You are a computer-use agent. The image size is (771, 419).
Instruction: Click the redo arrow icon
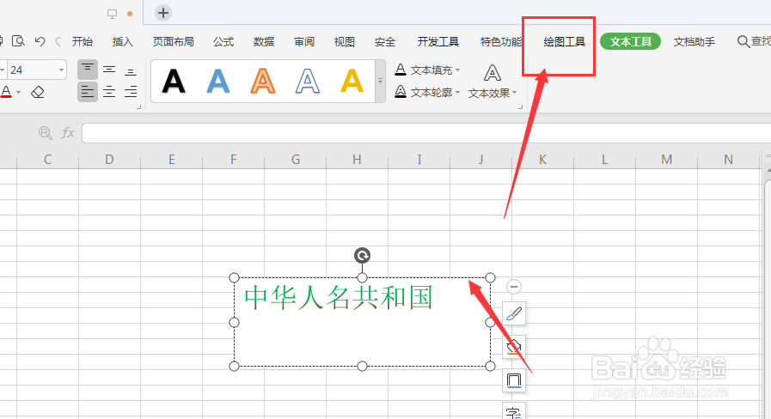(58, 41)
